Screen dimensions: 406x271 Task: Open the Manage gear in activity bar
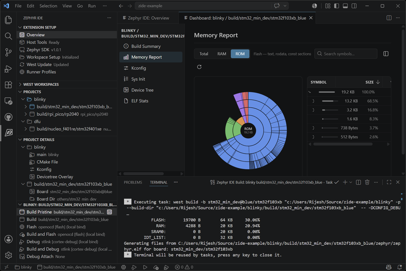tap(8, 255)
